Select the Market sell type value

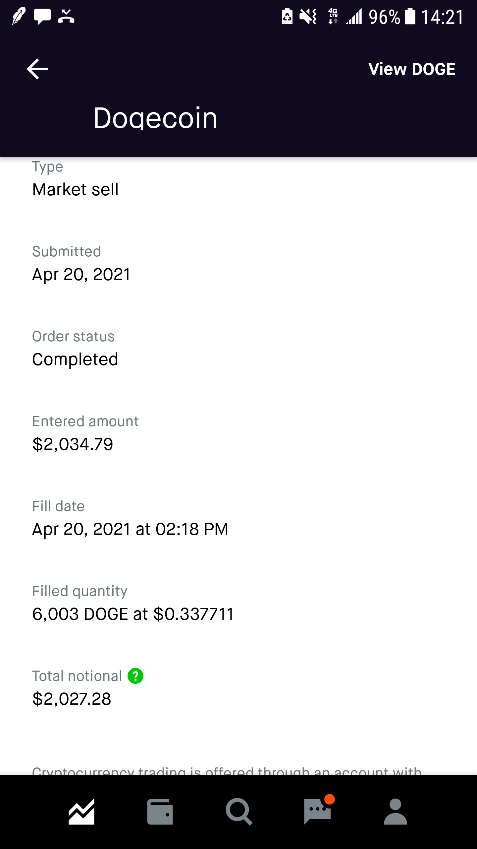(x=76, y=190)
